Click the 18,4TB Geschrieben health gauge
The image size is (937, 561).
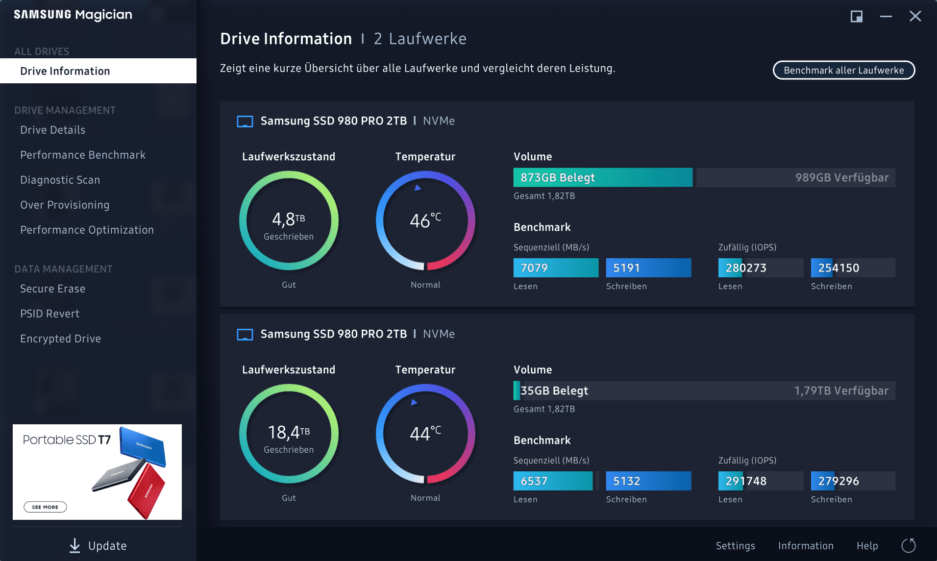pos(289,434)
